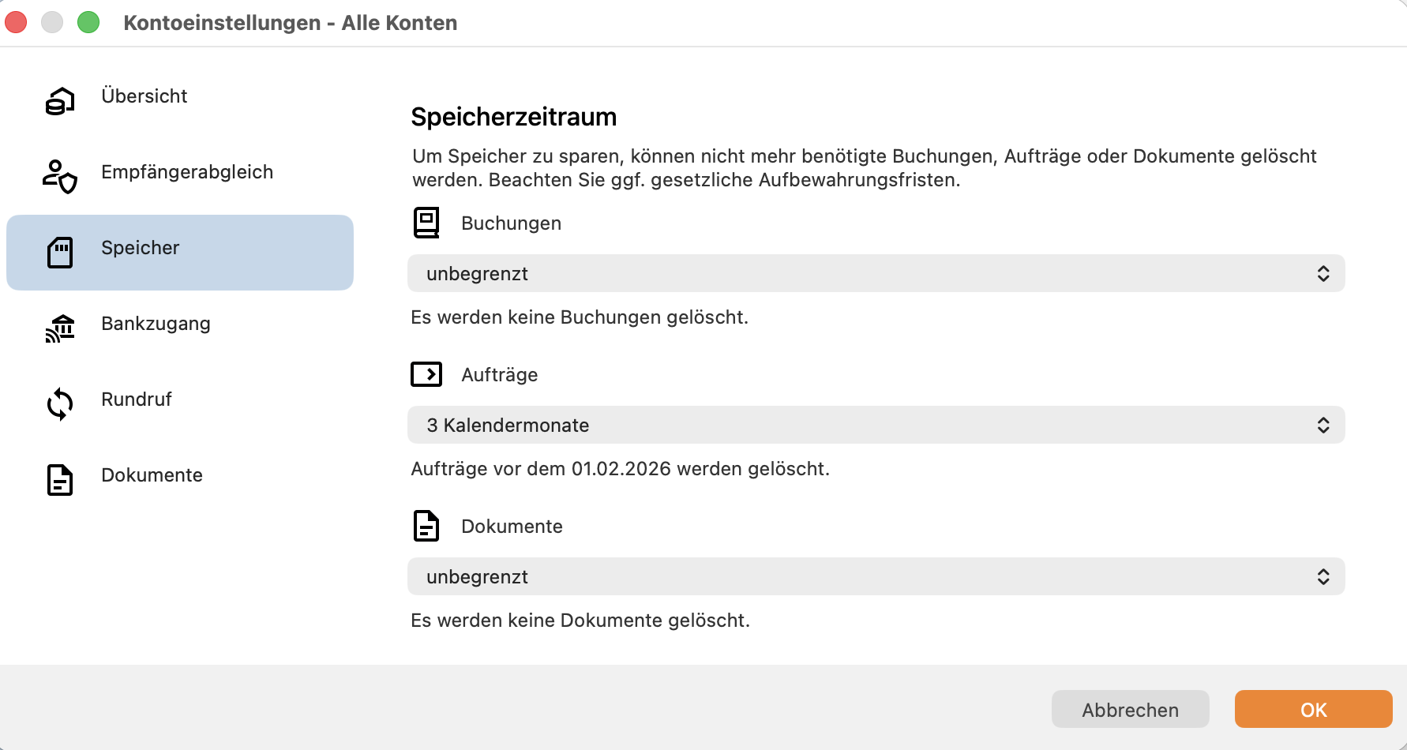Click the window title 'Kontoeinstellungen - Alle Konten'
This screenshot has width=1407, height=750.
click(291, 23)
